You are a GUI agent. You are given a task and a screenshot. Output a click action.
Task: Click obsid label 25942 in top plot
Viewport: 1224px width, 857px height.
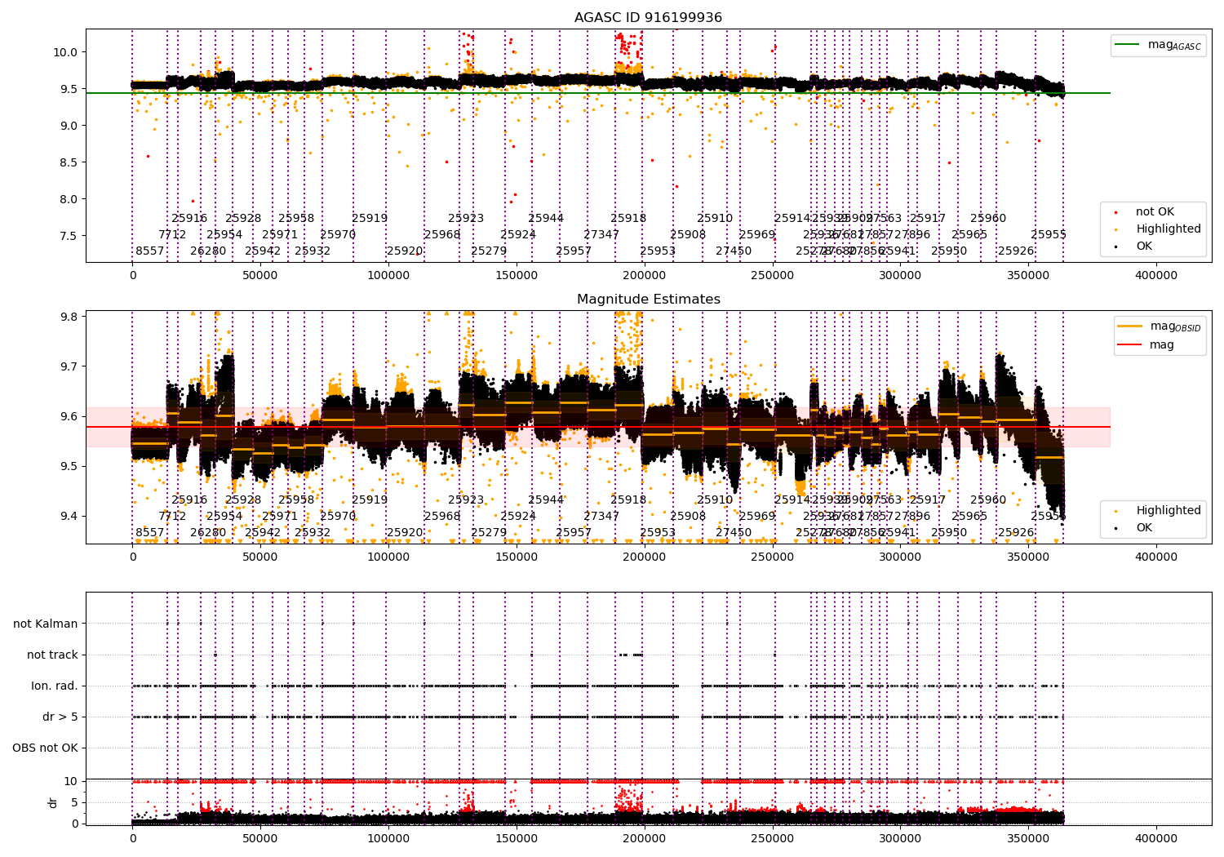point(263,251)
